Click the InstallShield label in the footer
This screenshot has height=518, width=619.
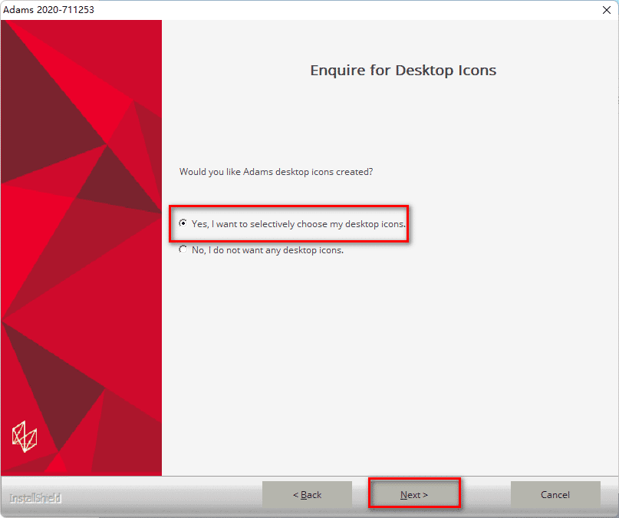pos(35,498)
